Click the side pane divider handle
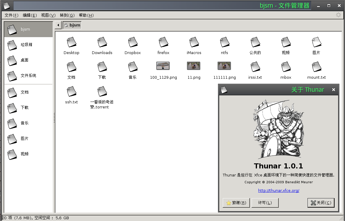345x221 pixels. click(x=54, y=118)
